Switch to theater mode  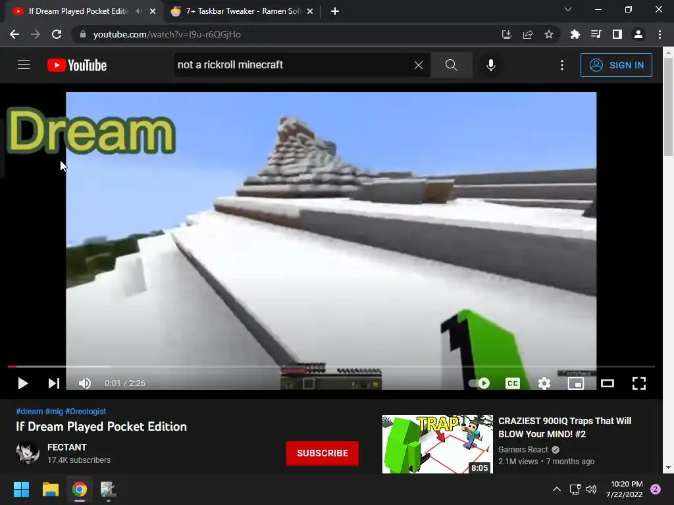(x=608, y=383)
